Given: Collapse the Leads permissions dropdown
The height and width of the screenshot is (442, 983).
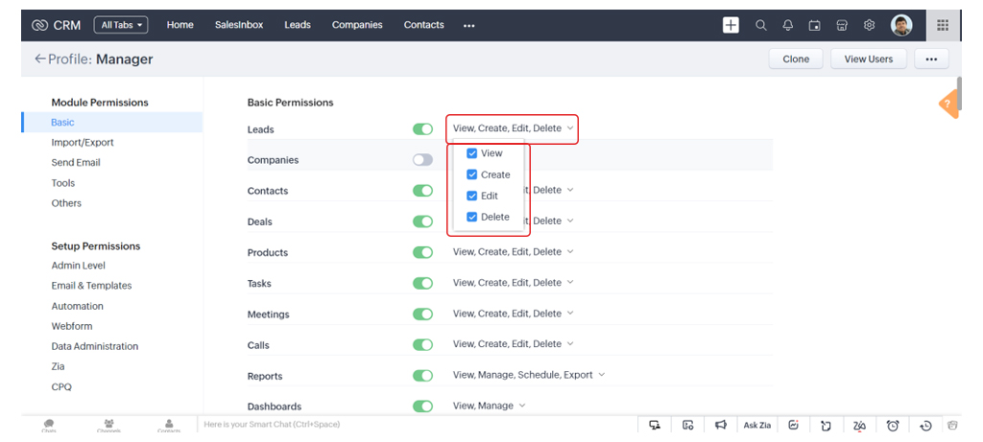Looking at the screenshot, I should coord(570,128).
